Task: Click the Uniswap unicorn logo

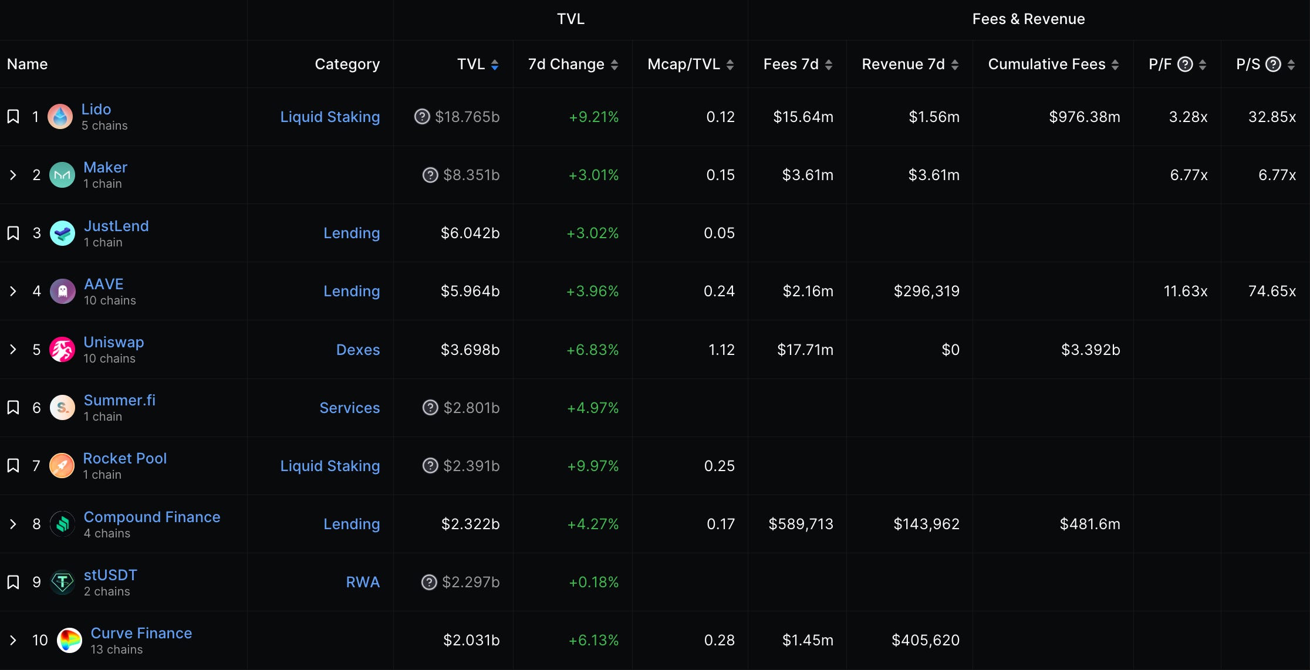Action: (62, 350)
